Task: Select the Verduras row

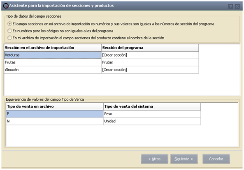Action: (x=53, y=55)
